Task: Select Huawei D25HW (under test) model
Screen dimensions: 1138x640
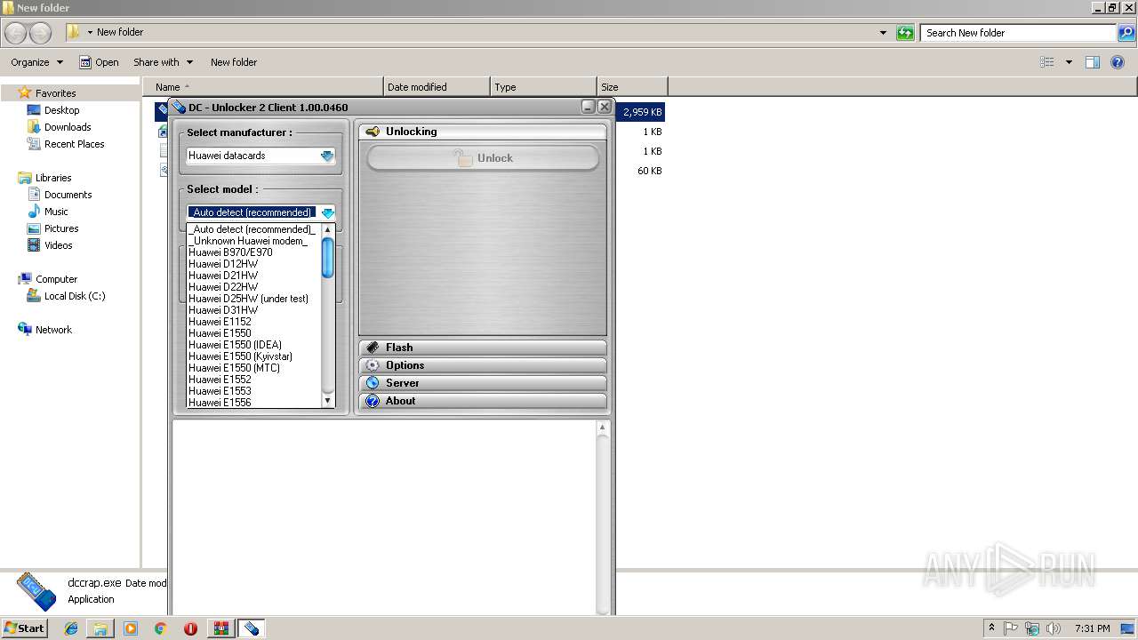Action: (x=253, y=299)
